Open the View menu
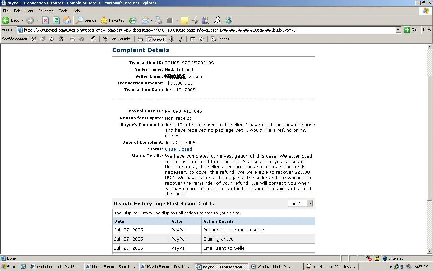 (x=29, y=11)
